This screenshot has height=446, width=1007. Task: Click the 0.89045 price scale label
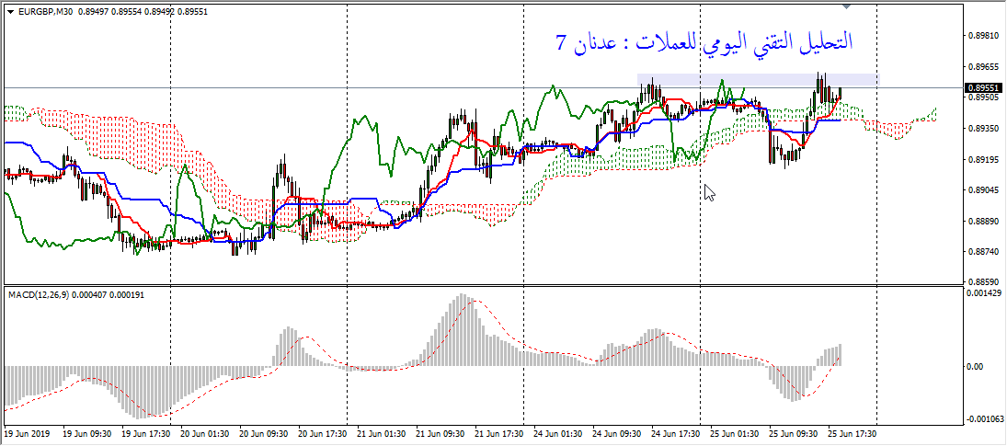pyautogui.click(x=983, y=190)
